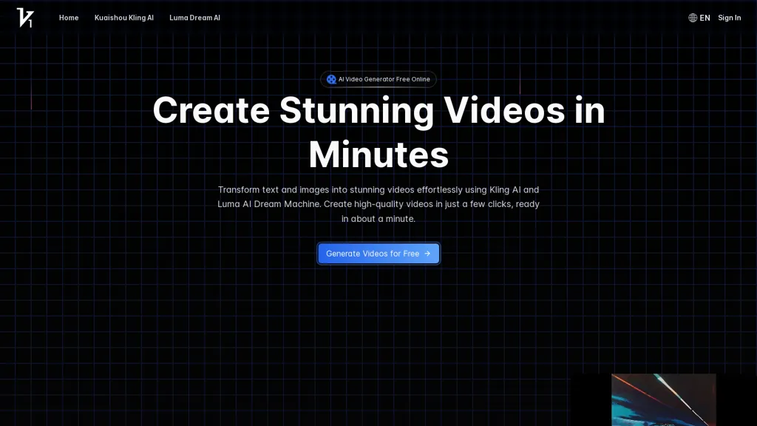
Task: Select the heading Create Stunning Videos in Minutes
Action: click(x=378, y=133)
